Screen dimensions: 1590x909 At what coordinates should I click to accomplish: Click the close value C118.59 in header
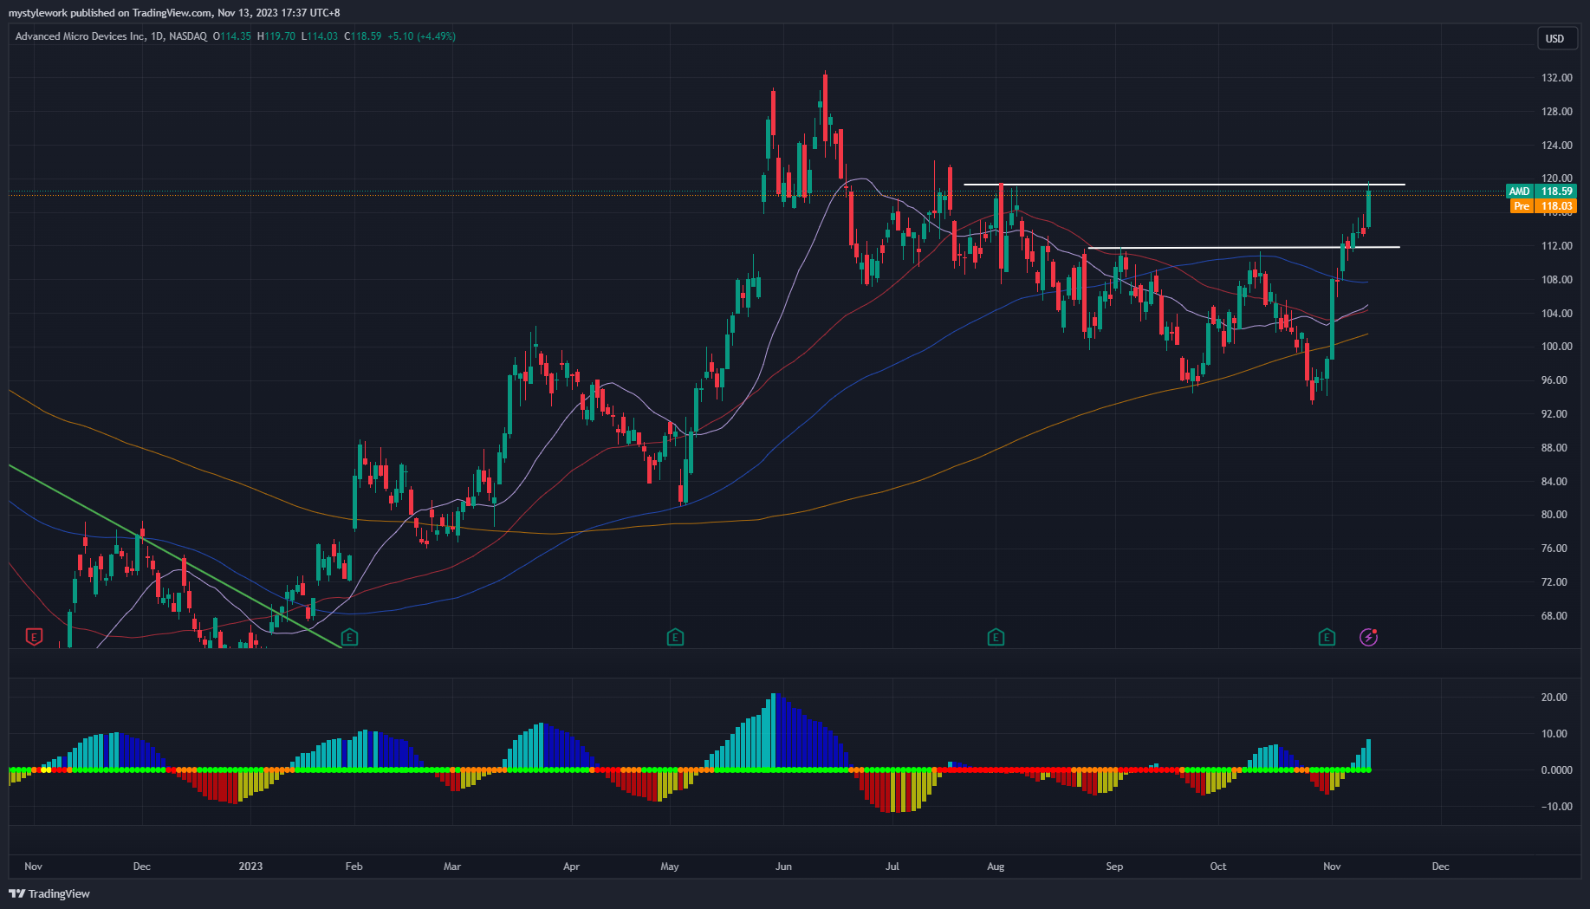[363, 36]
